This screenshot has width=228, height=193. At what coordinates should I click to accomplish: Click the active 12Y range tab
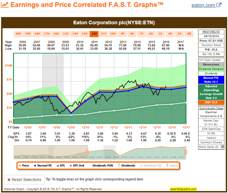coord(94,34)
